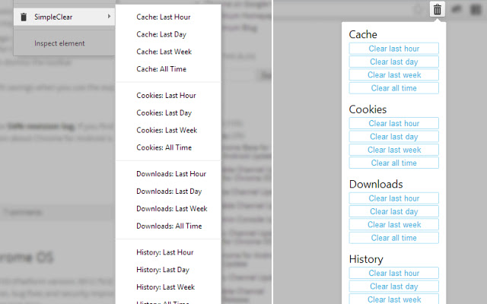The height and width of the screenshot is (304, 487).
Task: Click "Clear all time" button under Downloads heading
Action: coord(394,238)
